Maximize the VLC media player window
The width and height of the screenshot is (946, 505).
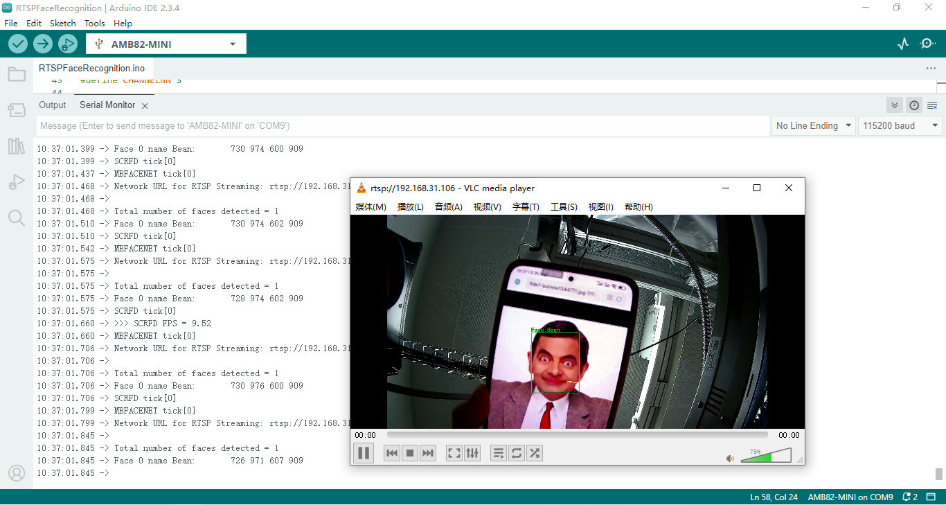757,188
